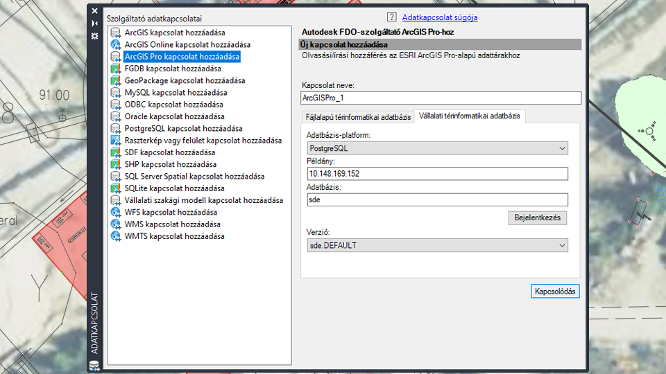The image size is (666, 374).
Task: Click the Bejelentkezés button
Action: [537, 218]
